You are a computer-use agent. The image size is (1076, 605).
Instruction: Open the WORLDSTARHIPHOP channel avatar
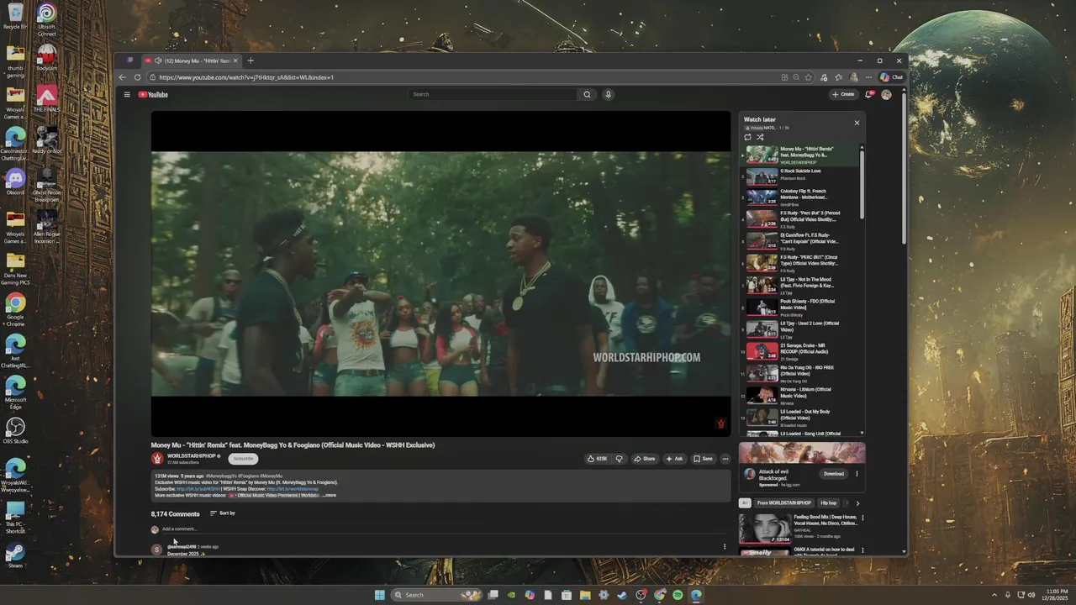coord(157,458)
